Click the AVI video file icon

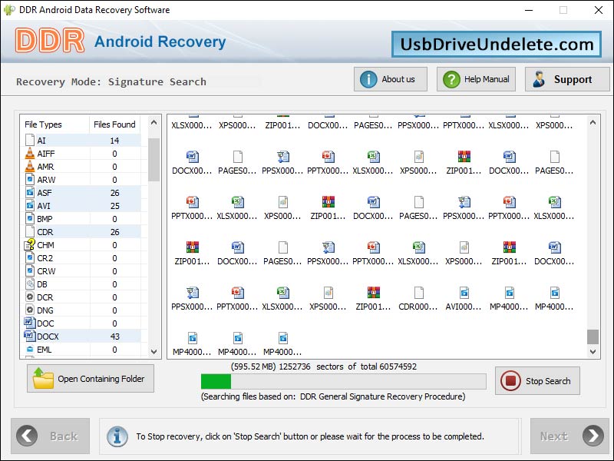[x=30, y=205]
